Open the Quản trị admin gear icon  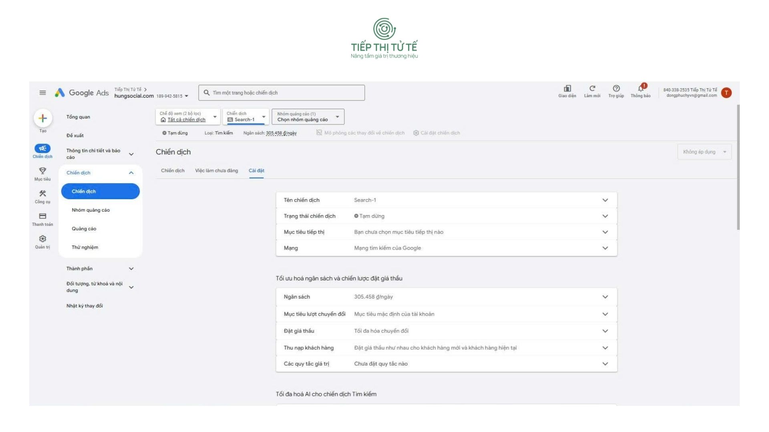pos(42,239)
